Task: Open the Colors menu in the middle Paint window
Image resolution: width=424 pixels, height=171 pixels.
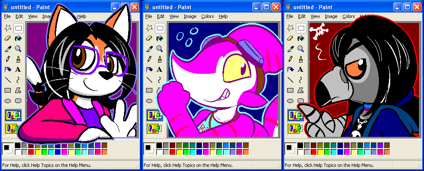Action: pyautogui.click(x=207, y=16)
